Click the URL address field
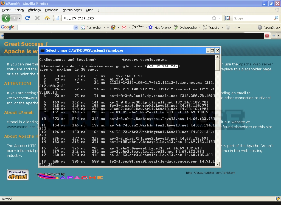 click(136, 18)
